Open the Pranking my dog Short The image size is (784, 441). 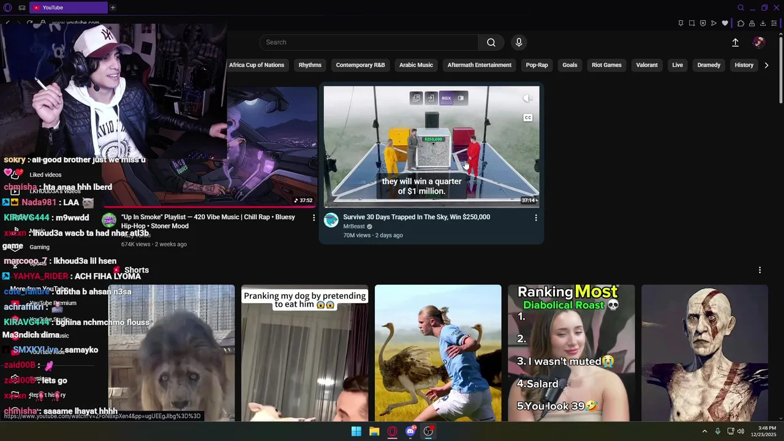pyautogui.click(x=305, y=353)
